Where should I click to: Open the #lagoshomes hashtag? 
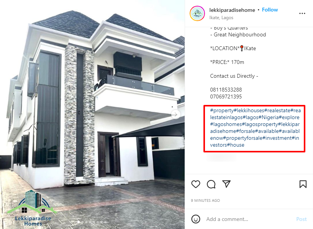pos(226,124)
